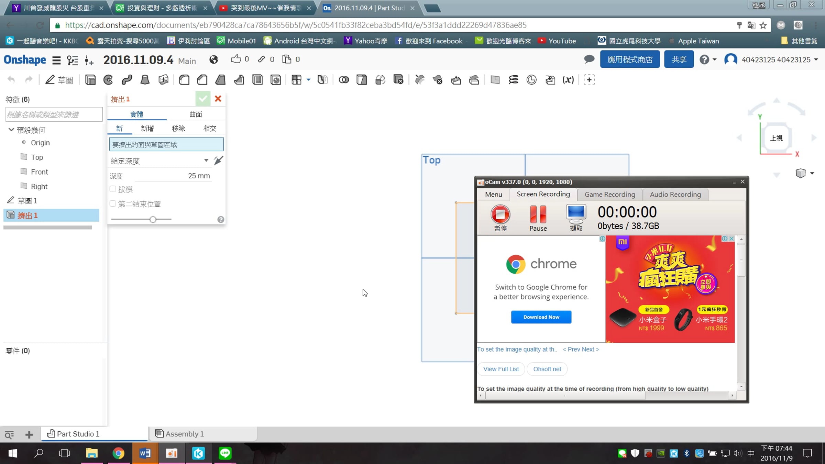Click the opposite-direction arrow icon

coord(218,161)
